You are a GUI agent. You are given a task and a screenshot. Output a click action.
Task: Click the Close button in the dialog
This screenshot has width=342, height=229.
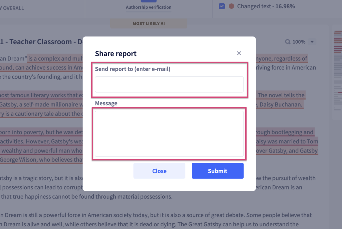click(x=159, y=171)
